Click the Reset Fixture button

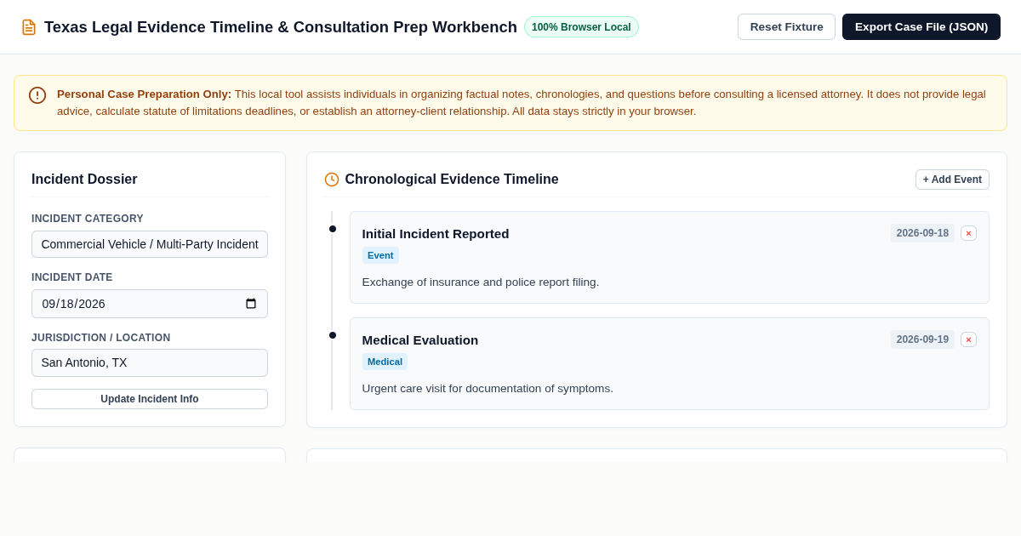(786, 26)
